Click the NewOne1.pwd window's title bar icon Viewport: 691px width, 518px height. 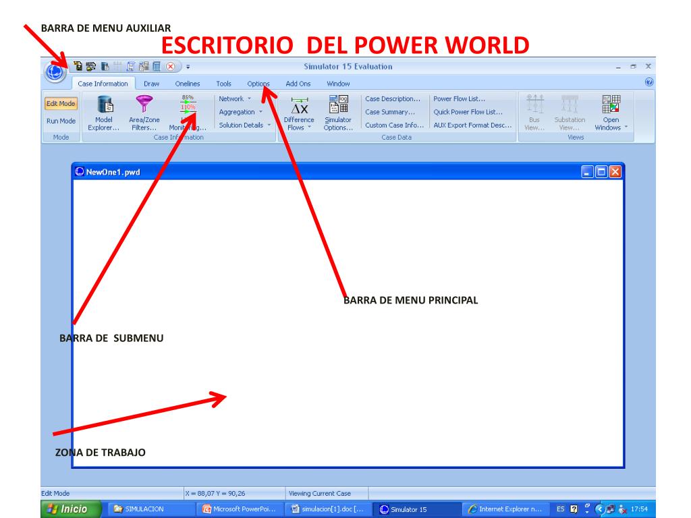coord(80,172)
